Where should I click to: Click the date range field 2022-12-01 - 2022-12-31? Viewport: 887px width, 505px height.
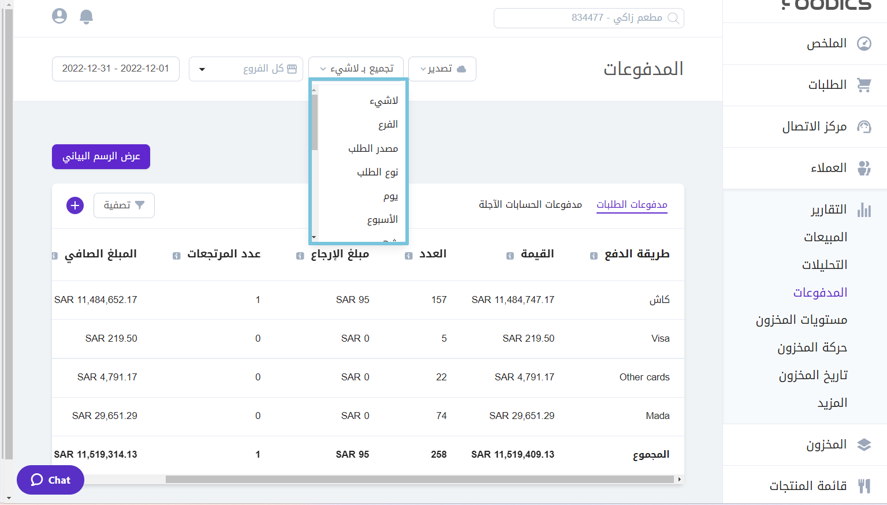tap(115, 69)
